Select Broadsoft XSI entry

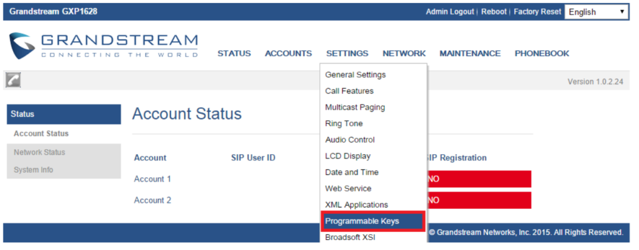pos(373,237)
